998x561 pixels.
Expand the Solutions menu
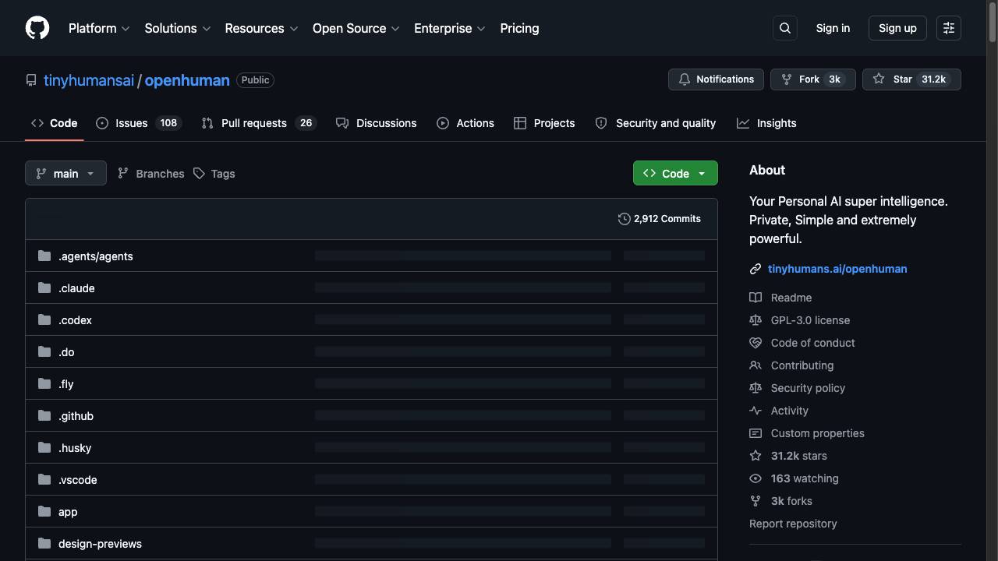[x=178, y=28]
